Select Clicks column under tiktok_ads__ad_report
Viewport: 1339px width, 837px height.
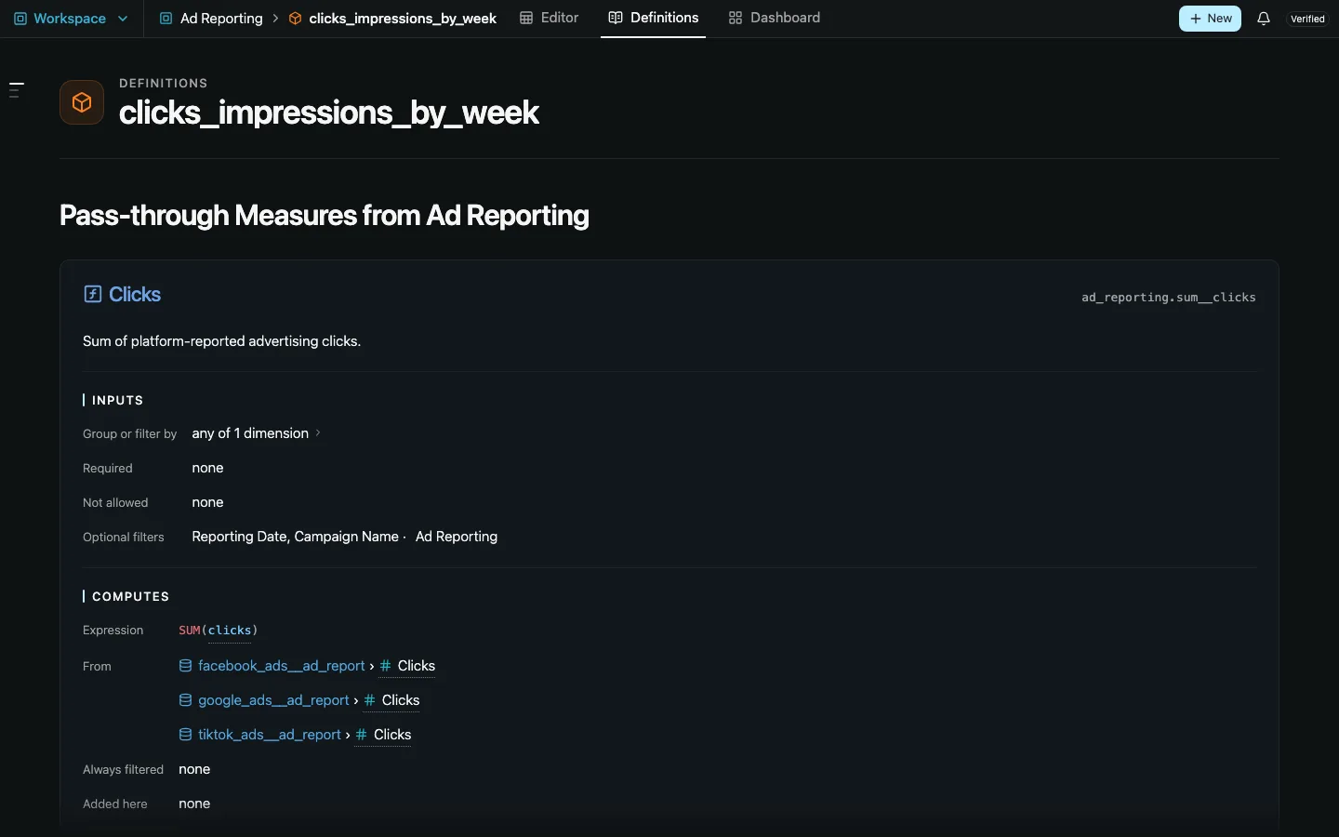(392, 735)
